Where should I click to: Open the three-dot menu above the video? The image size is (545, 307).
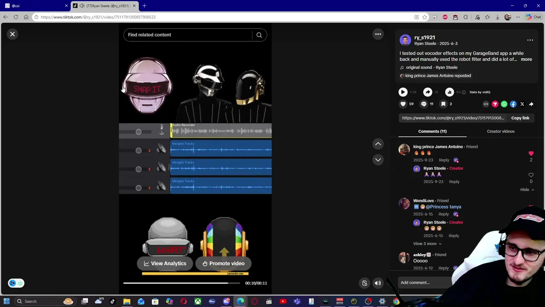[378, 34]
